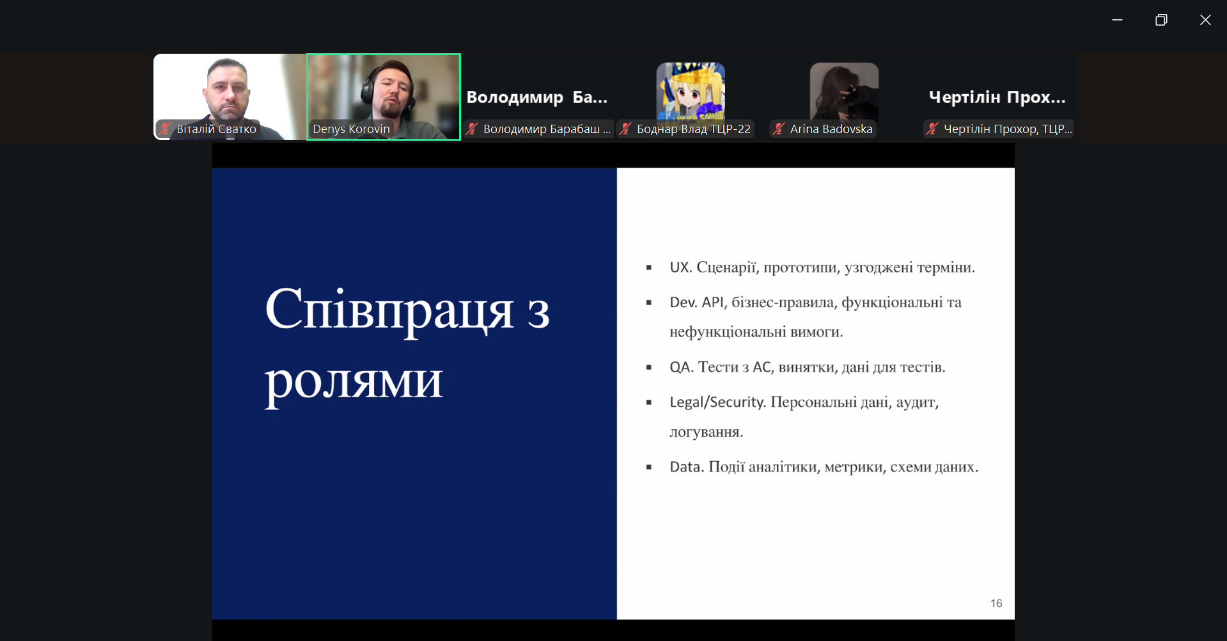Click the large Чертілін Прох... tile name
The width and height of the screenshot is (1227, 641).
tap(997, 97)
